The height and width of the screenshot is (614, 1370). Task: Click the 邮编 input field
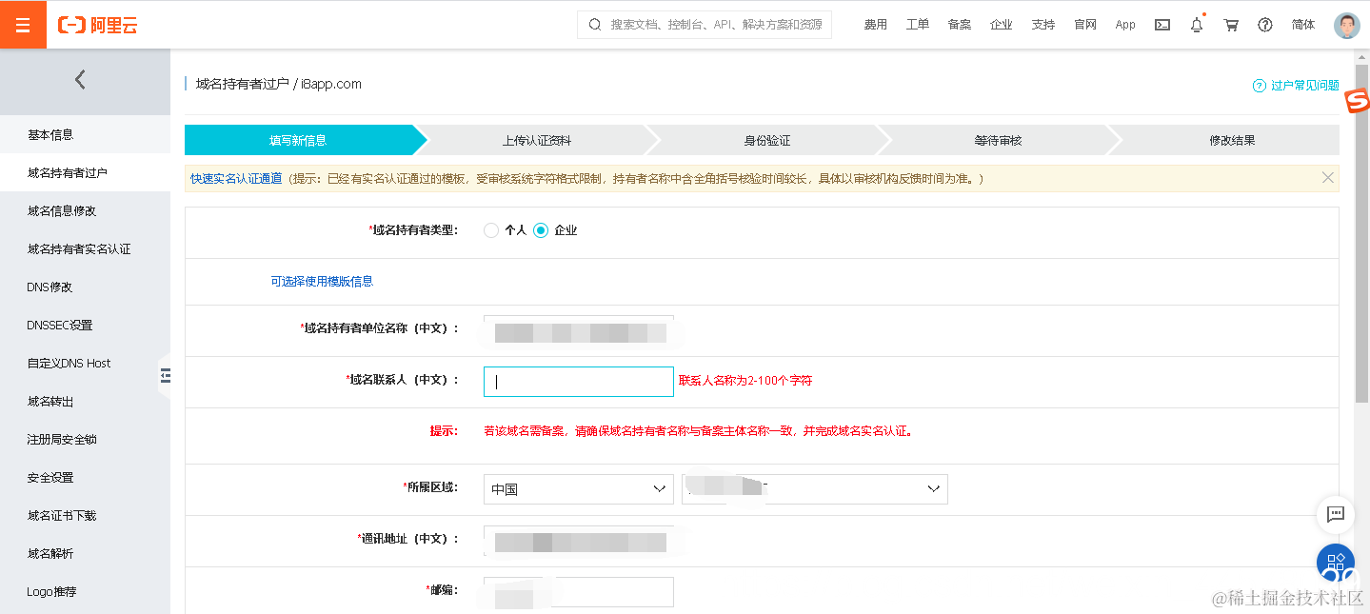coord(579,592)
